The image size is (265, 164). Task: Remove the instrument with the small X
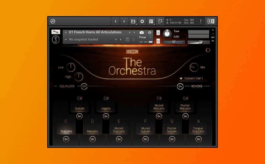pyautogui.click(x=213, y=30)
